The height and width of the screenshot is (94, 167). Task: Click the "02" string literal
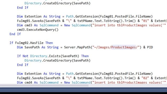tap(145, 78)
